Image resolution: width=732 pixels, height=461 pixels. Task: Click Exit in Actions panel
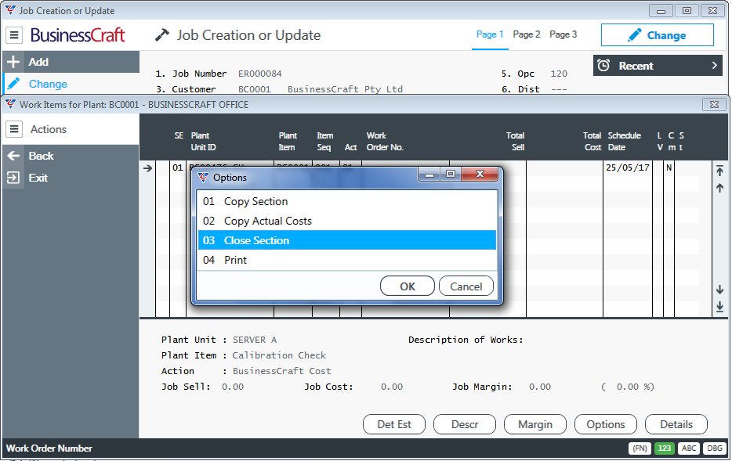[71, 178]
